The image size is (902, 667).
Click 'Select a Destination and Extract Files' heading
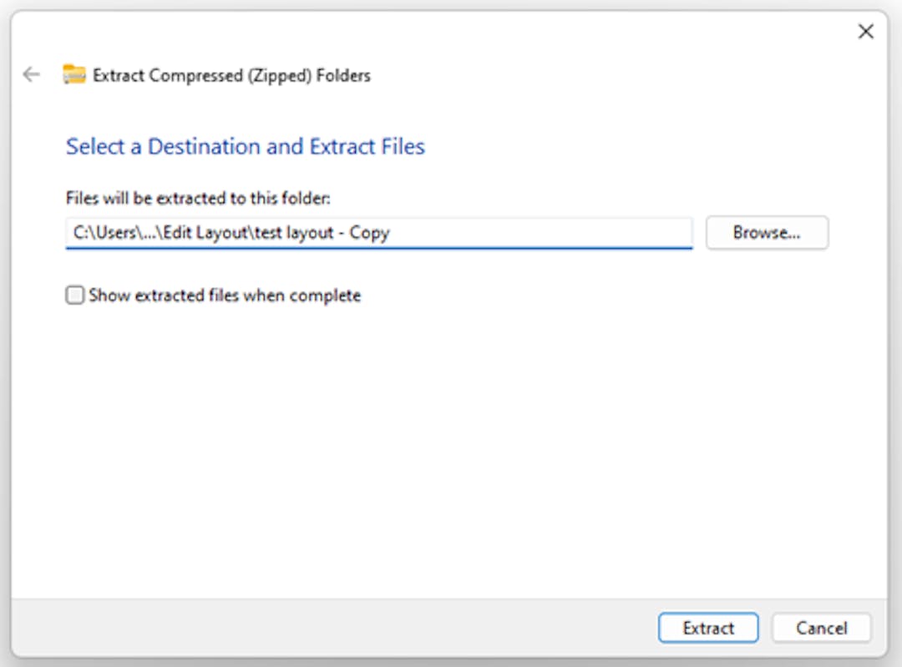pyautogui.click(x=245, y=147)
